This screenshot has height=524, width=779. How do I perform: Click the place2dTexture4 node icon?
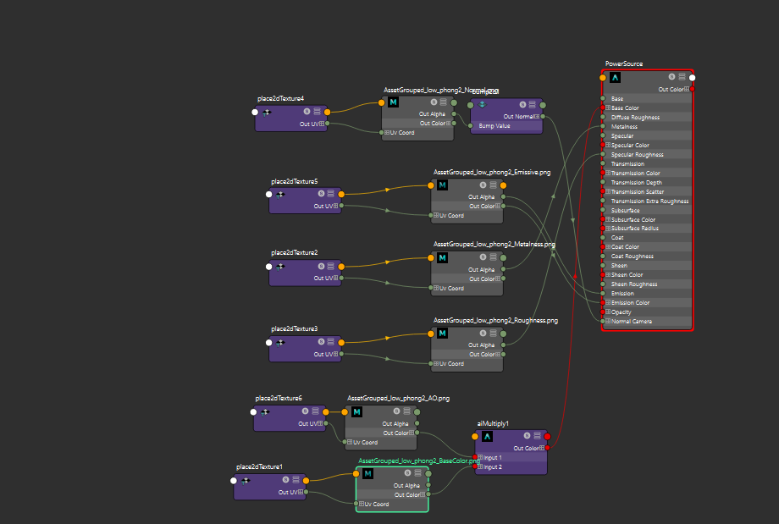[266, 112]
